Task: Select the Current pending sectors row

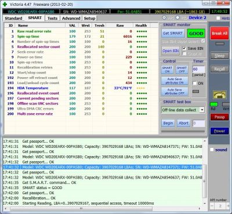Action: (81, 99)
